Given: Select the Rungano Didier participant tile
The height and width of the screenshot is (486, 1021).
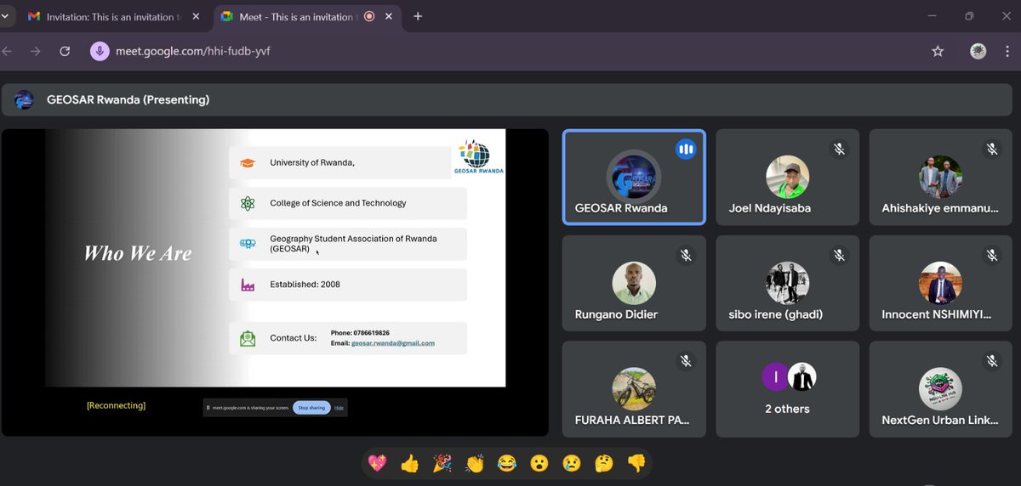Looking at the screenshot, I should [634, 283].
